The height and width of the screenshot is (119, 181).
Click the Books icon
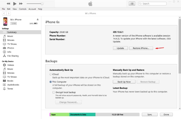pyautogui.click(x=4, y=81)
